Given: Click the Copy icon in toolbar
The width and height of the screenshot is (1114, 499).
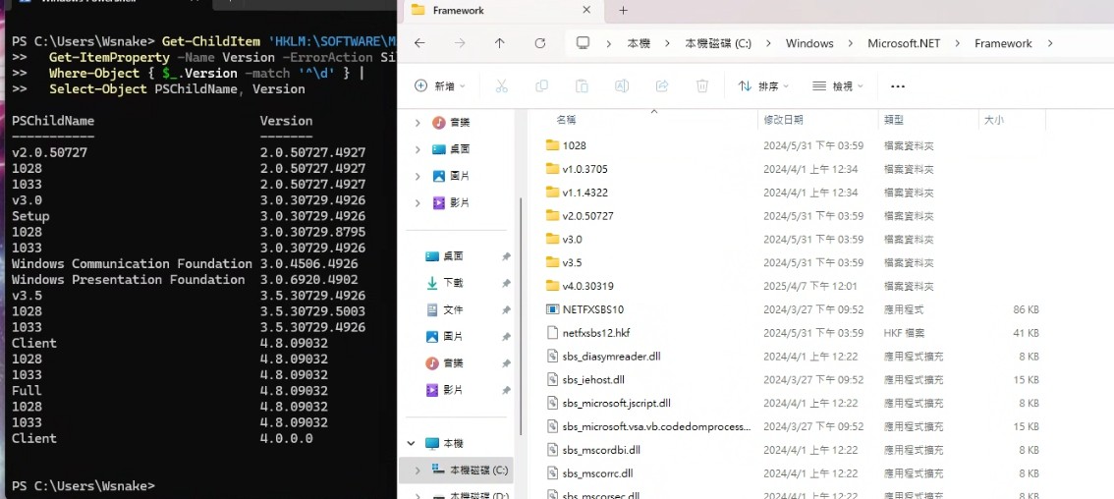Looking at the screenshot, I should 541,86.
